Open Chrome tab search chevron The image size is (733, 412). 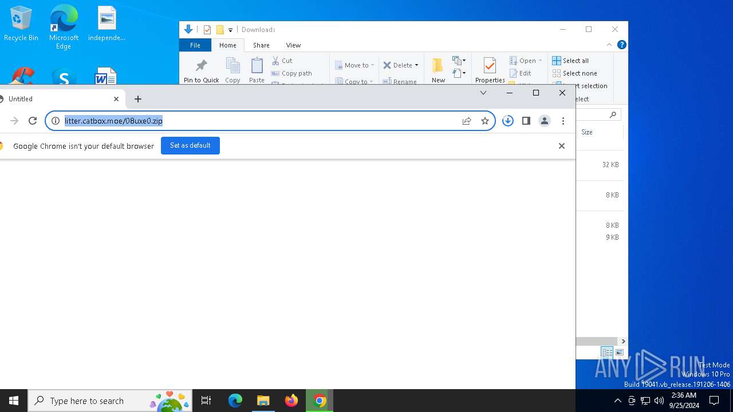click(x=483, y=93)
